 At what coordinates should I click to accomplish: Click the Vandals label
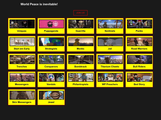coord(51,84)
